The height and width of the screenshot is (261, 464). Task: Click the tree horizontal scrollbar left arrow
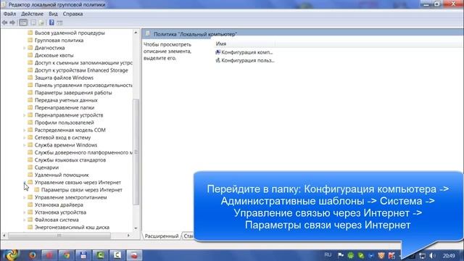point(4,236)
